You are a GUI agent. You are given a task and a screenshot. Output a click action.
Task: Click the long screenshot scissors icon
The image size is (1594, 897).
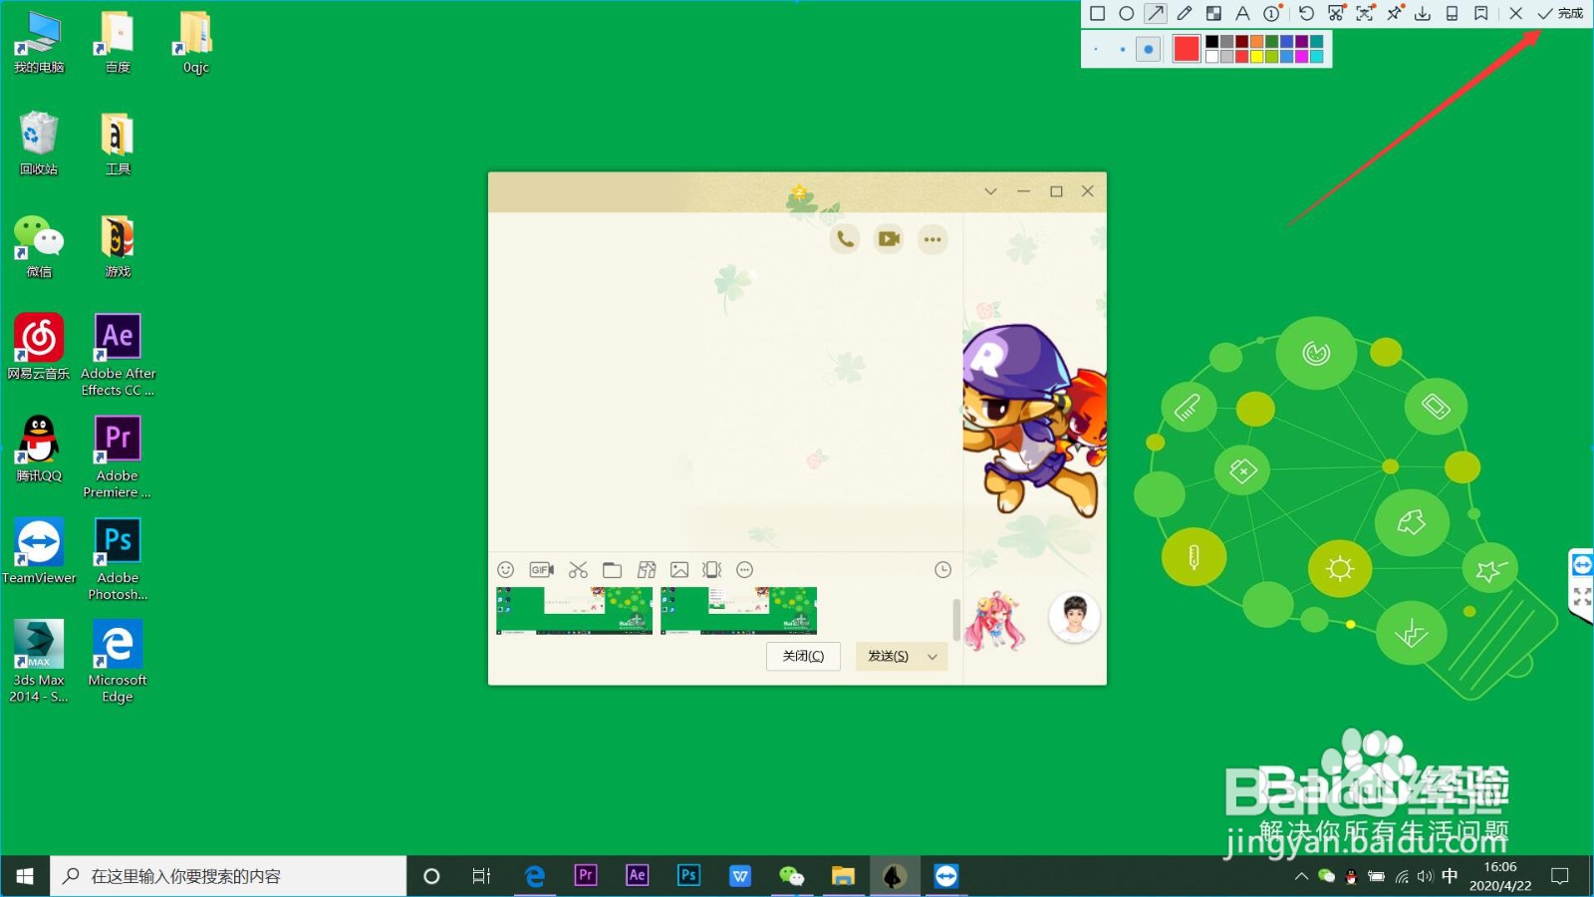point(1336,14)
